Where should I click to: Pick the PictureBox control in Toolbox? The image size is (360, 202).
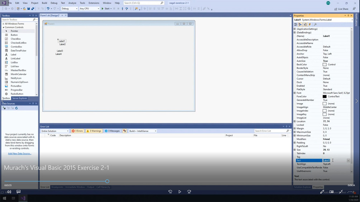(x=16, y=86)
